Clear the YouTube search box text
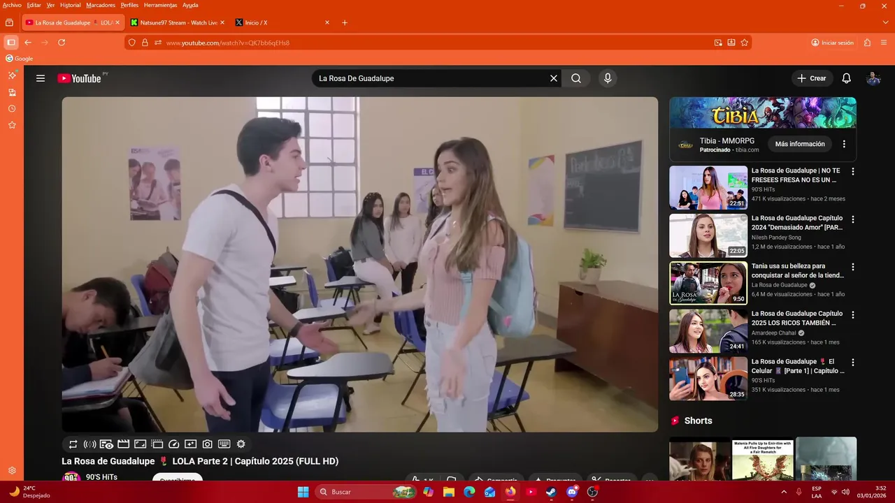The height and width of the screenshot is (503, 895). click(554, 78)
